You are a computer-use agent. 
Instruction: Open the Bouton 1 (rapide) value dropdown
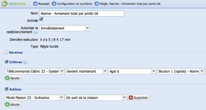click(202, 71)
